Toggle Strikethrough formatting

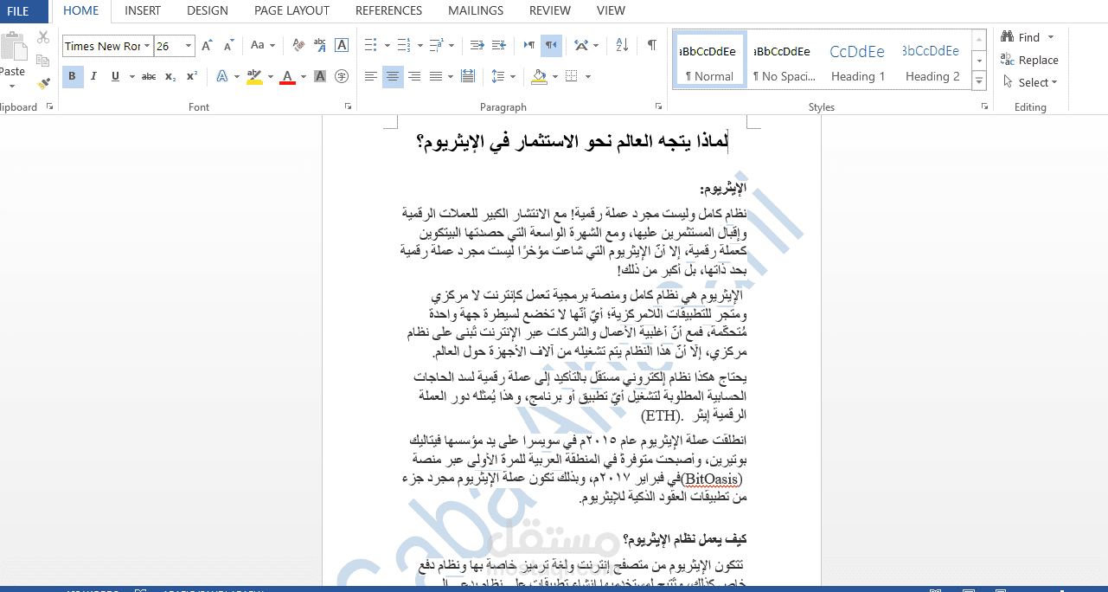pyautogui.click(x=149, y=76)
